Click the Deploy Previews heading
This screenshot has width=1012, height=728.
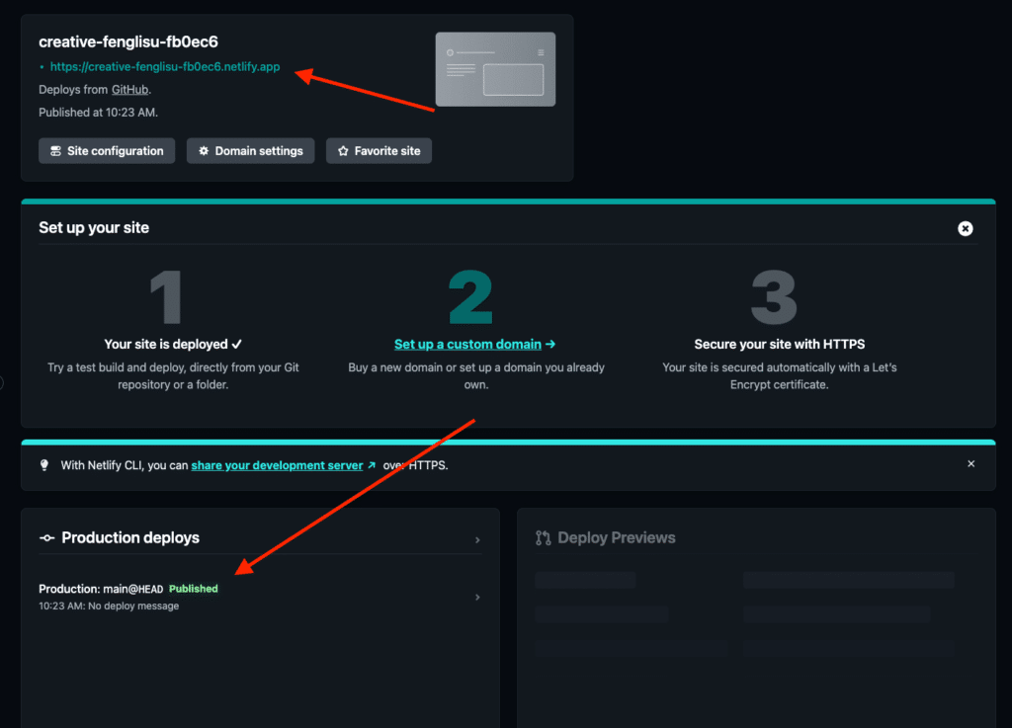pos(617,537)
